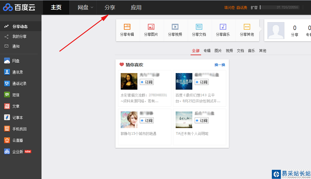311x179 pixels.
Task: Select the 全部 filter tab
Action: (x=196, y=51)
